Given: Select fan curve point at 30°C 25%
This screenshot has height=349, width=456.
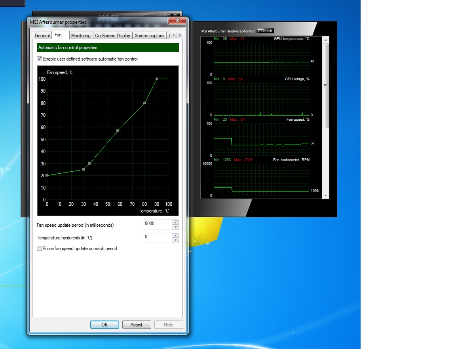Looking at the screenshot, I should (84, 169).
